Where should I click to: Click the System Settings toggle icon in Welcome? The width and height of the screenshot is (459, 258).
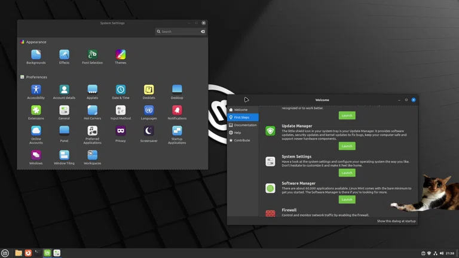(x=270, y=161)
